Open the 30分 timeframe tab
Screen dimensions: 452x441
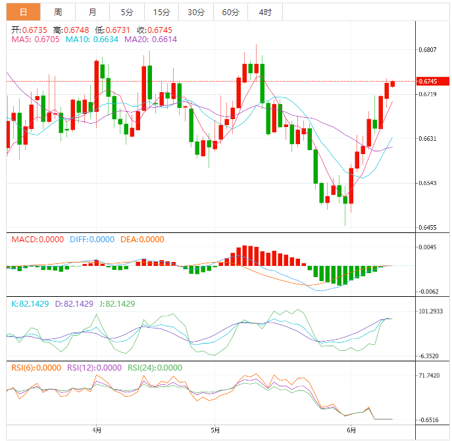coord(195,12)
